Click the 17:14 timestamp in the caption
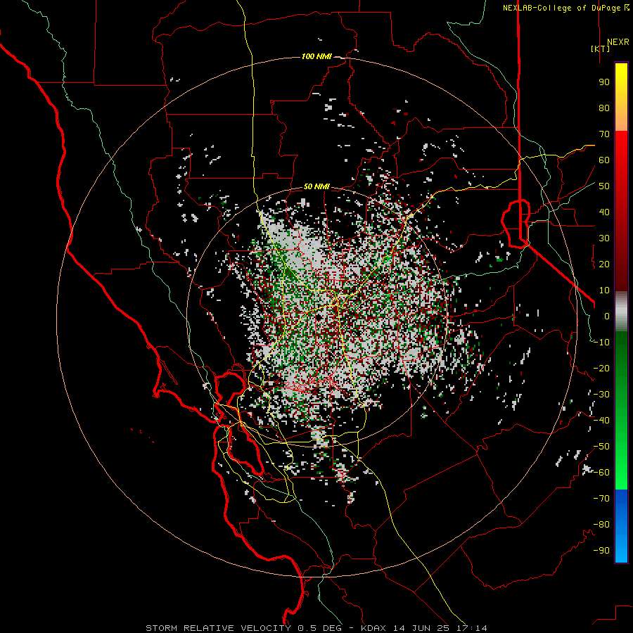Viewport: 633px width, 633px height. 473,628
